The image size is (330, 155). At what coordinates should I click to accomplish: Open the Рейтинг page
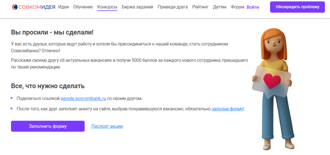(200, 7)
